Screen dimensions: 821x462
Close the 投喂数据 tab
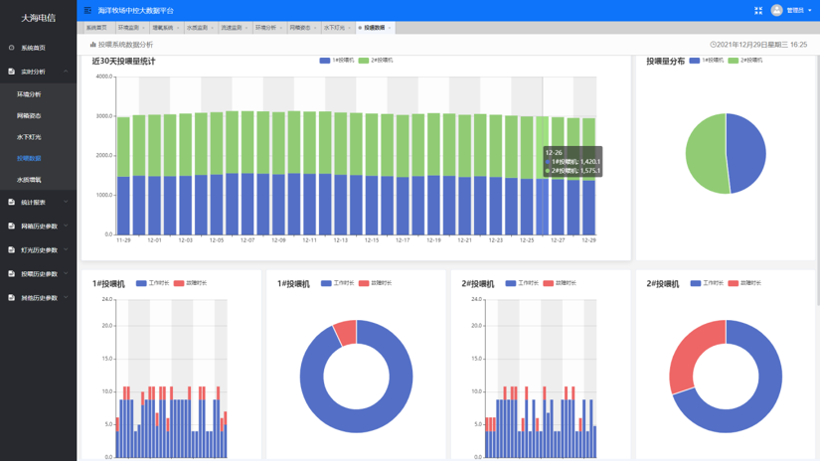pyautogui.click(x=390, y=28)
